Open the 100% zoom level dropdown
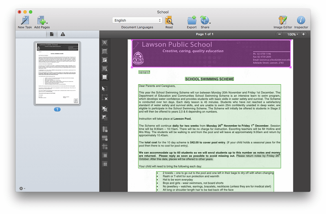Viewport: 326px width, 214px height. click(292, 34)
